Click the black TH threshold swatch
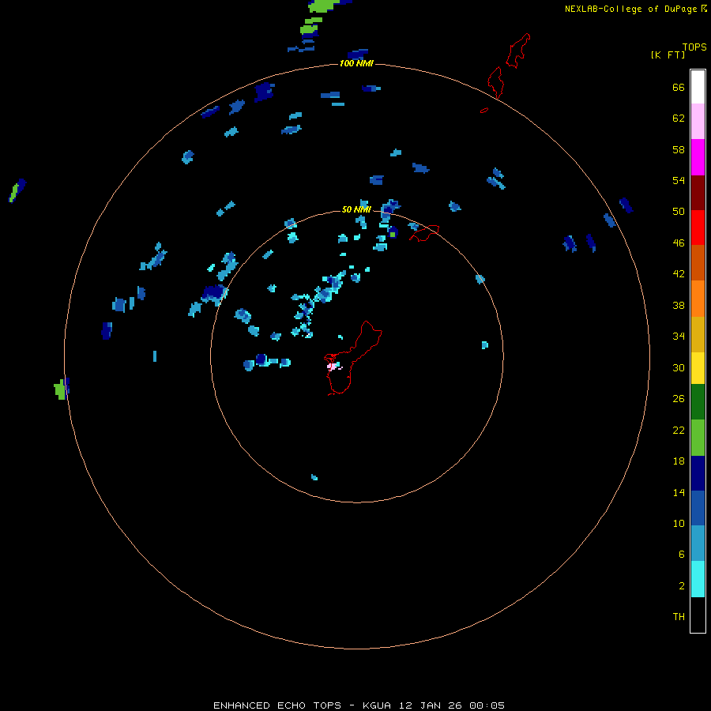The image size is (711, 711). click(698, 615)
